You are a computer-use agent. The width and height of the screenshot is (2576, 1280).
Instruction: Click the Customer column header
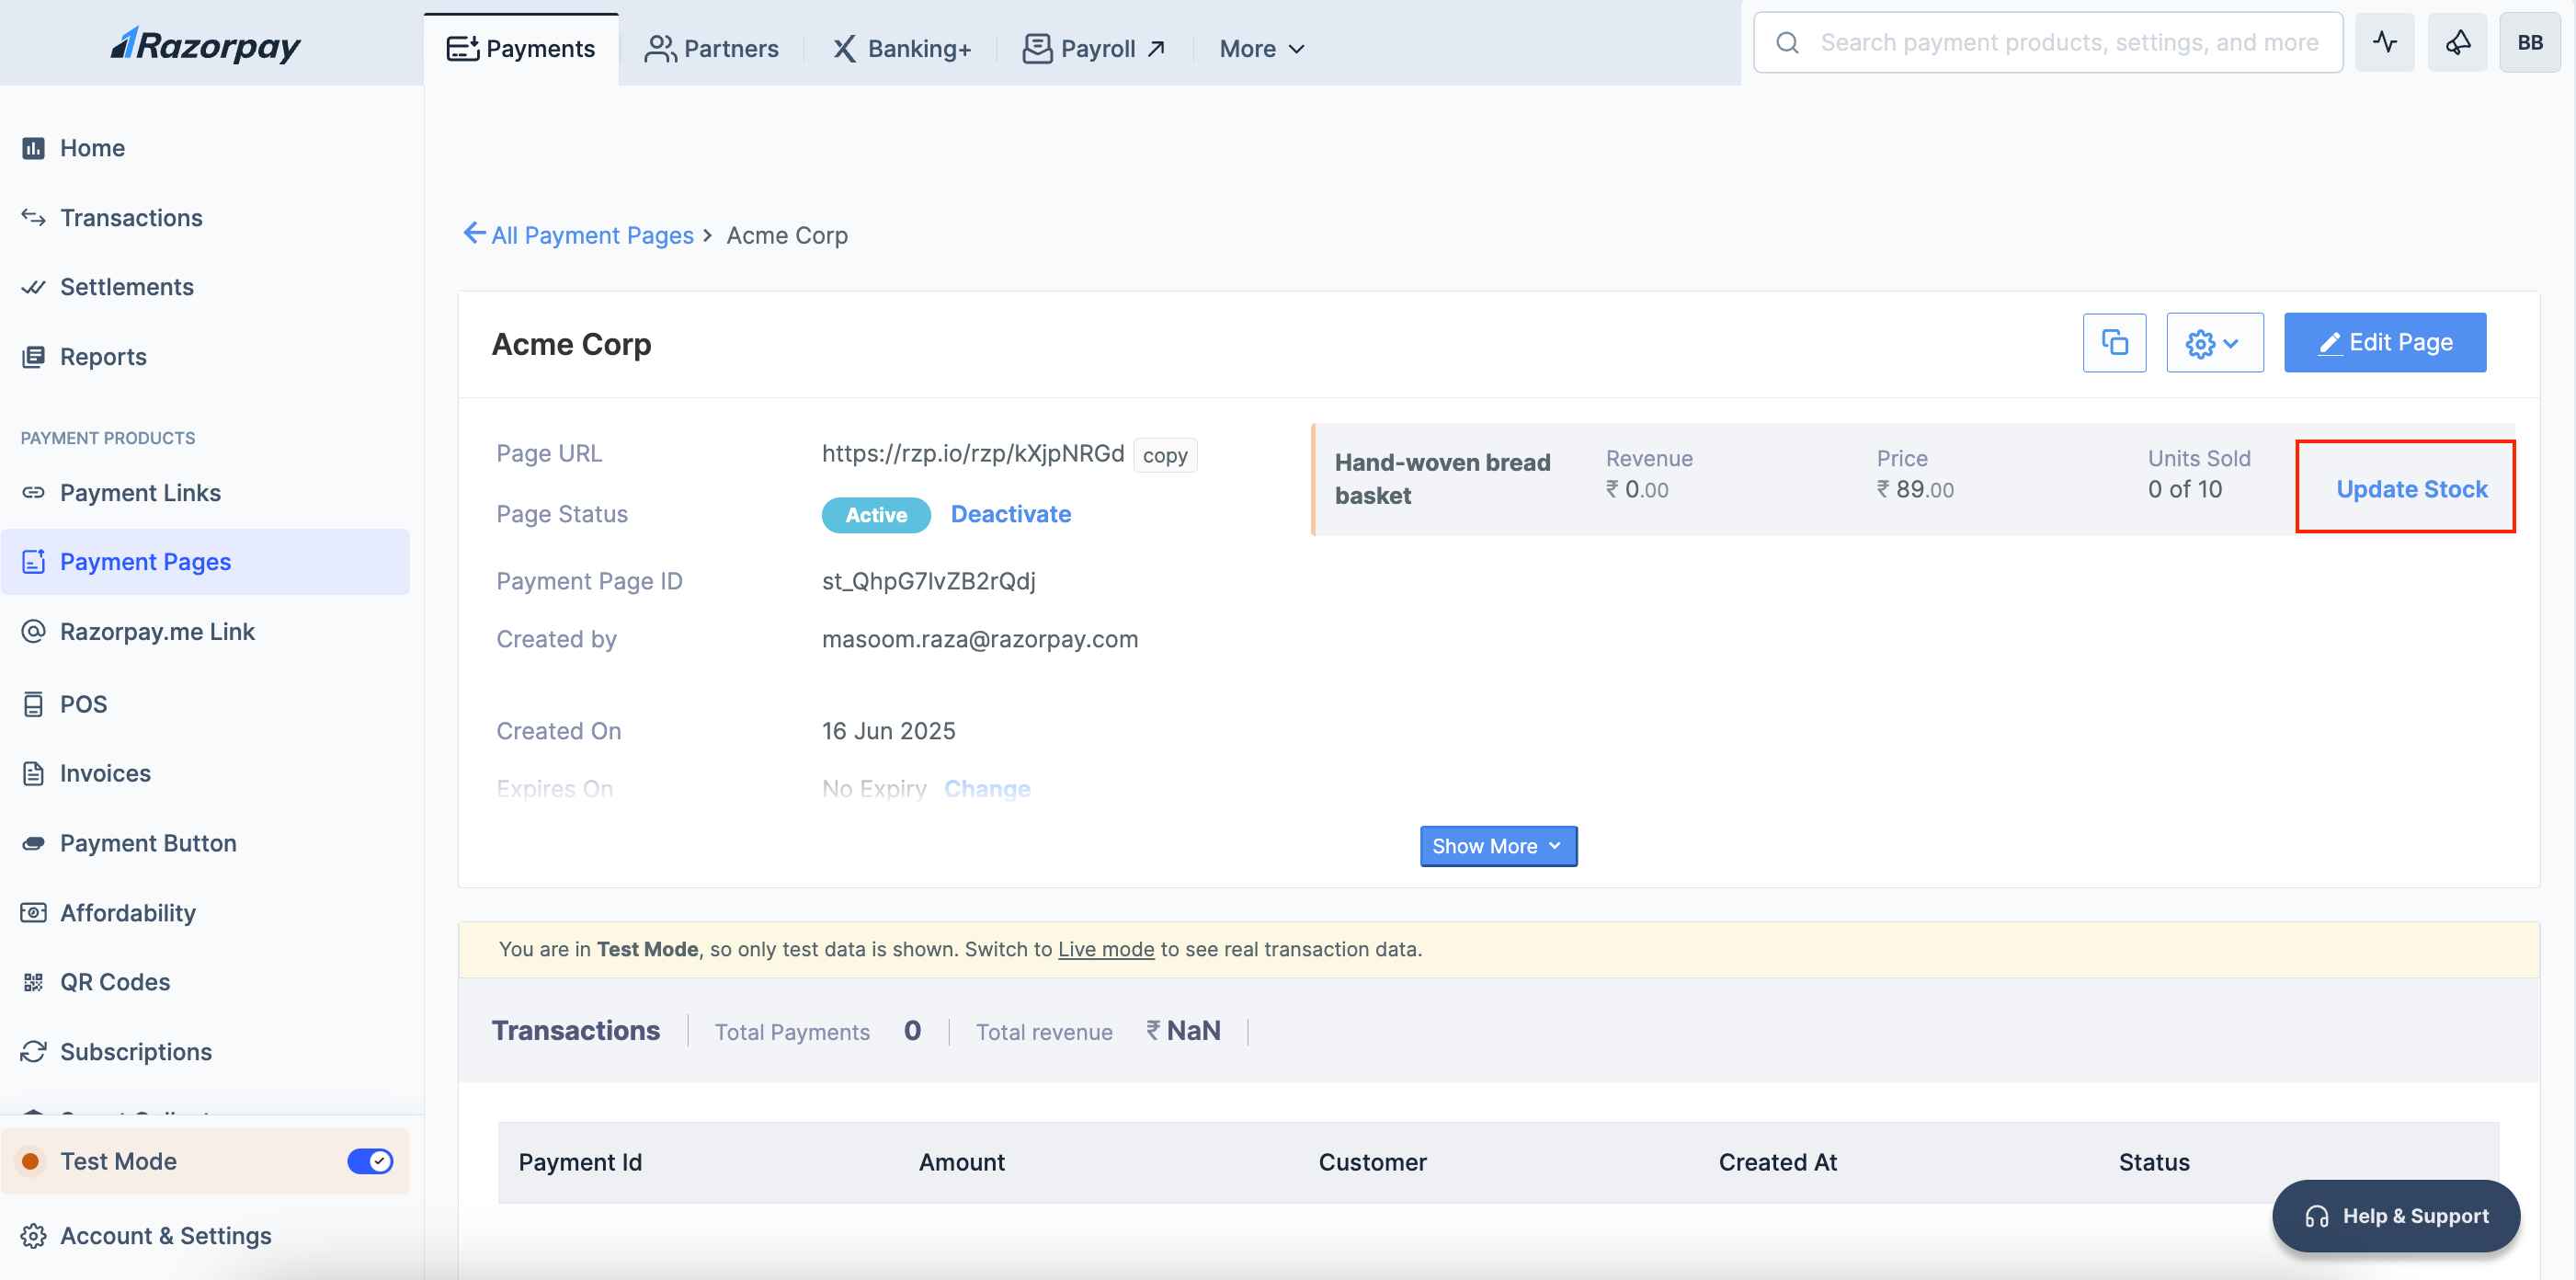[x=1372, y=1162]
